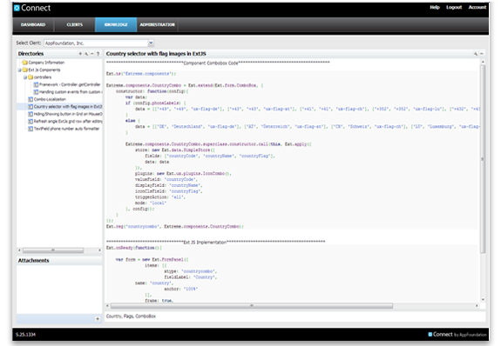
Task: Click the TextField phone number document icon
Action: click(30, 129)
